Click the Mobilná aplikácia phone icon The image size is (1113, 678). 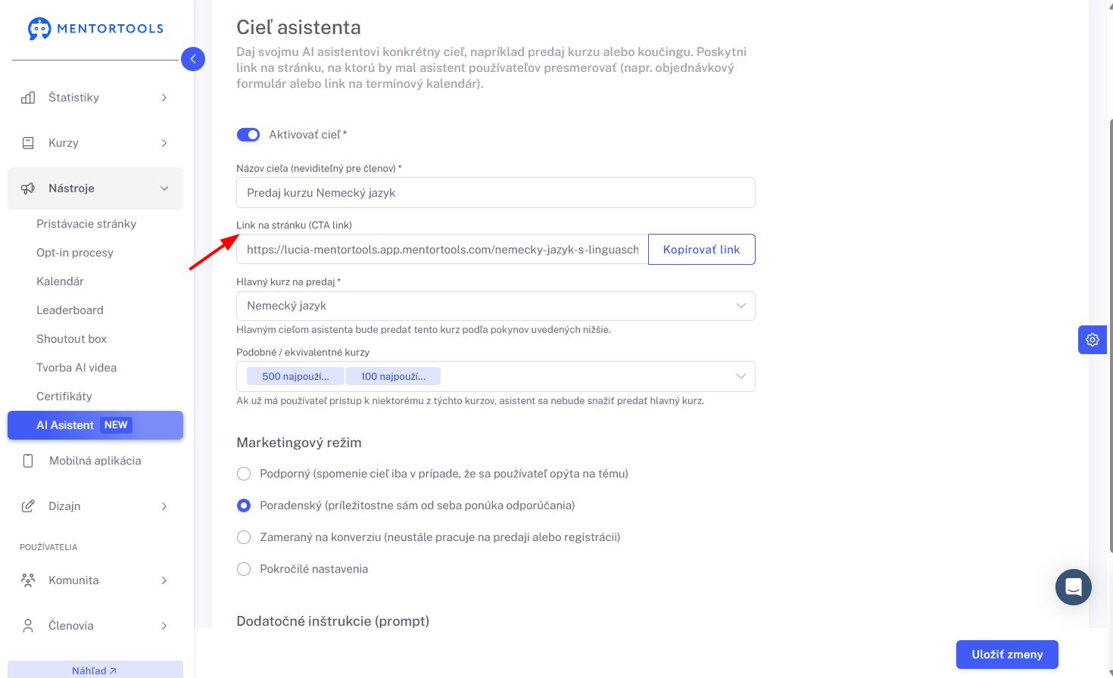click(x=28, y=461)
